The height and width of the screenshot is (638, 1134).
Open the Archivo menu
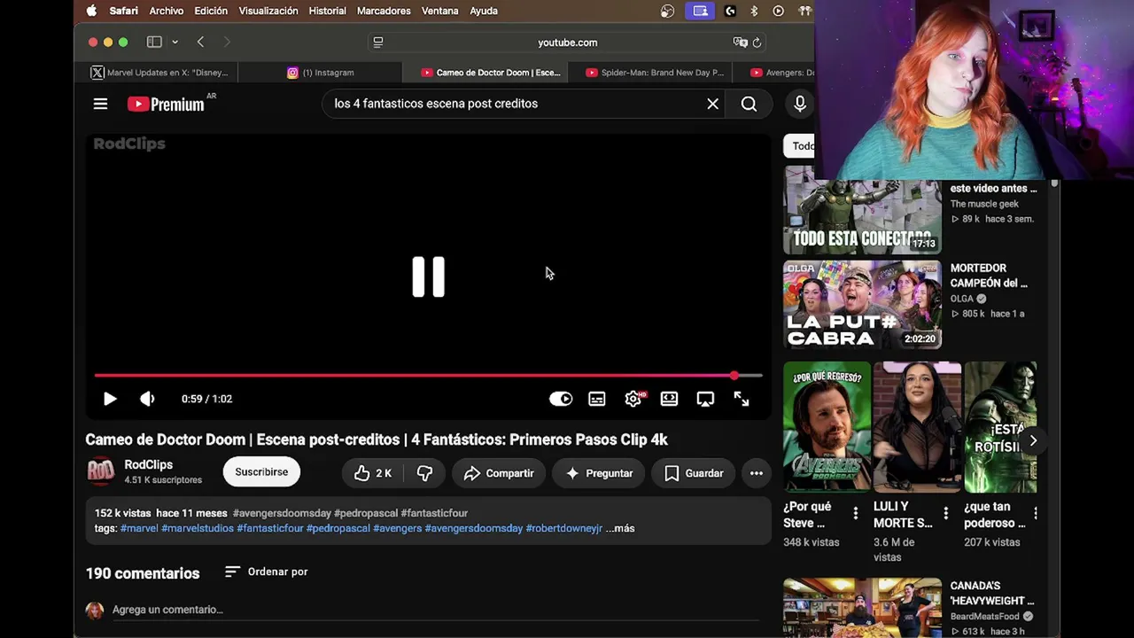coord(167,11)
